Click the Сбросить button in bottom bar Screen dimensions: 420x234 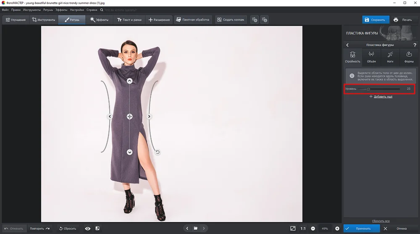tap(68, 229)
